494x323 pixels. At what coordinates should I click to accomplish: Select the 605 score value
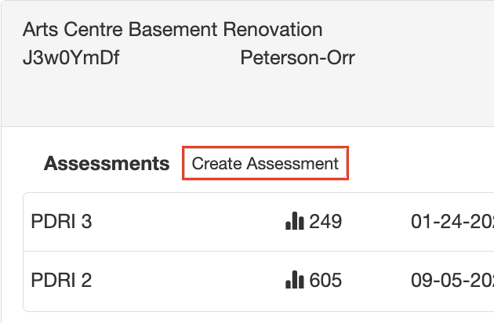pyautogui.click(x=325, y=280)
